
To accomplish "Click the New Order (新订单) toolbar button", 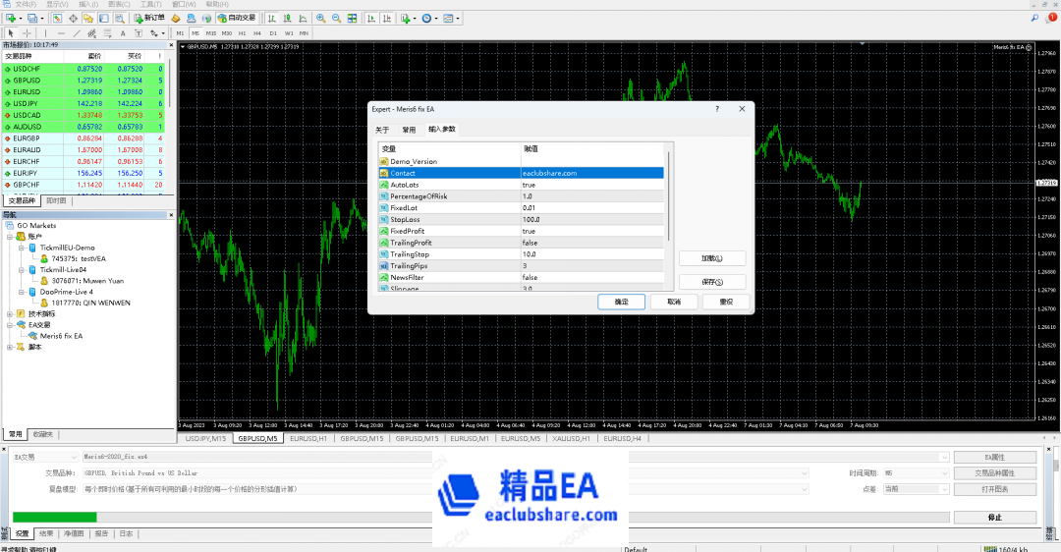I will (x=150, y=18).
